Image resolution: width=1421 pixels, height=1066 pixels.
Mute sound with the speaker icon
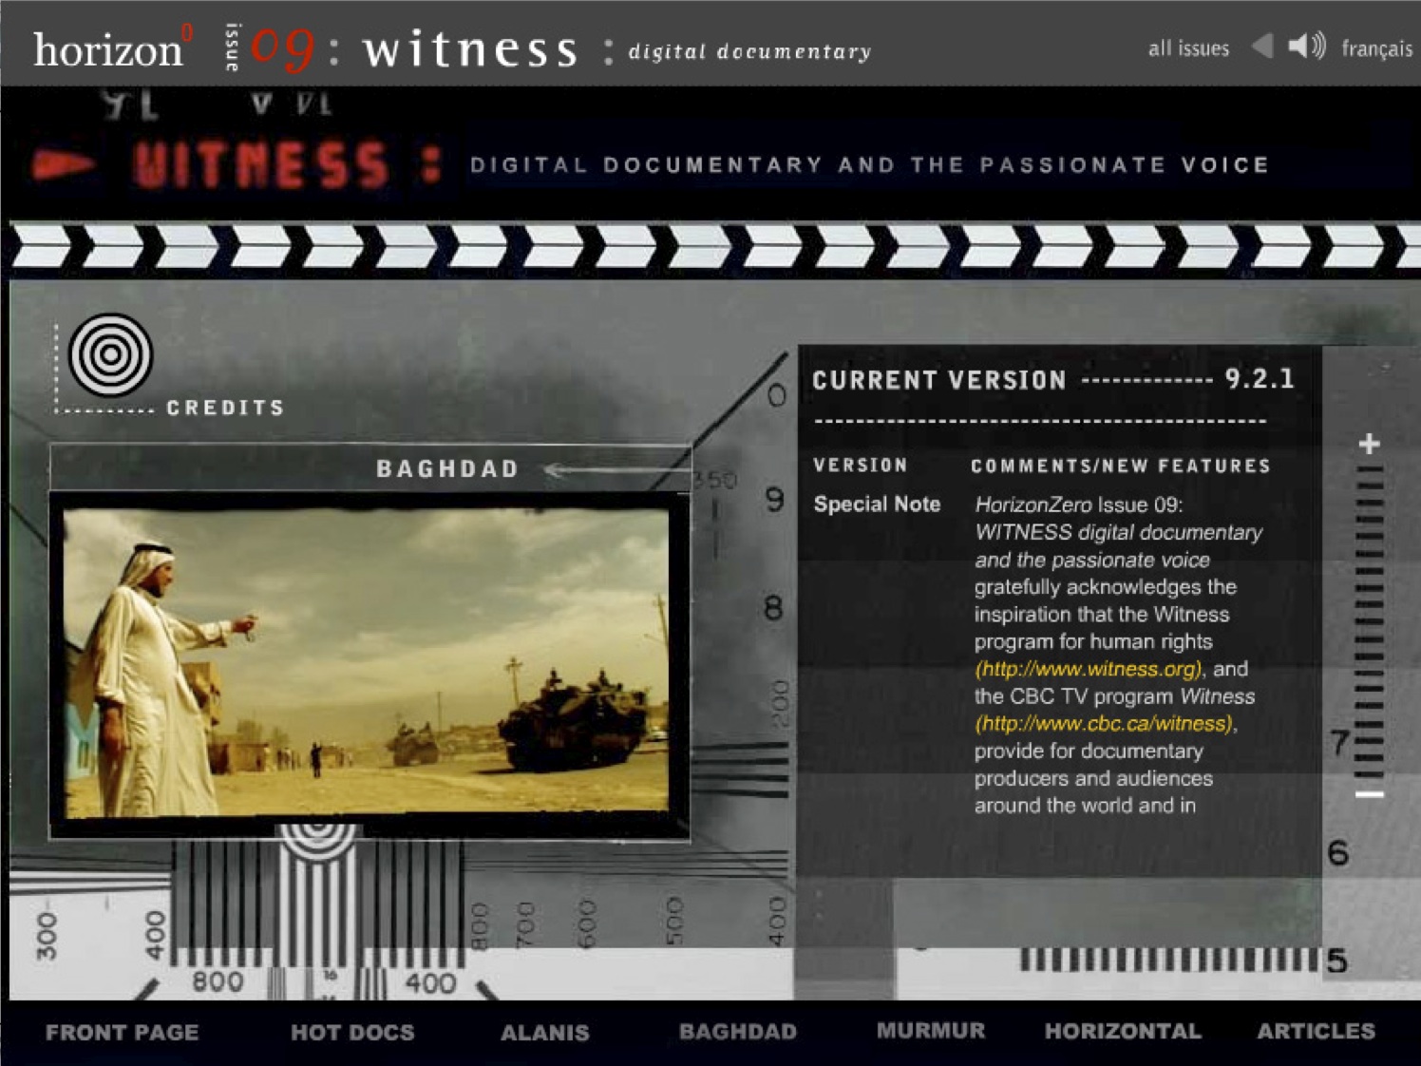click(1306, 46)
